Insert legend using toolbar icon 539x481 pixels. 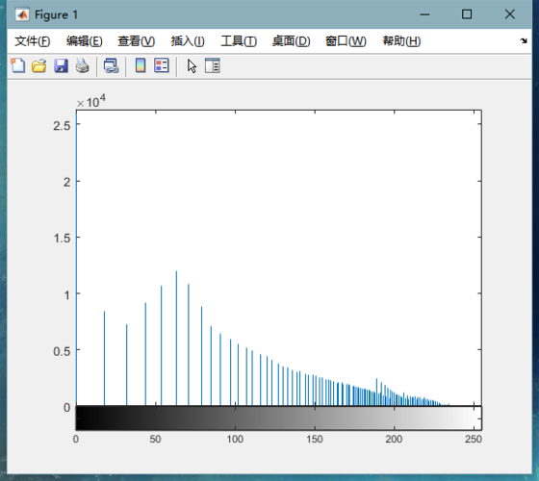coord(162,65)
